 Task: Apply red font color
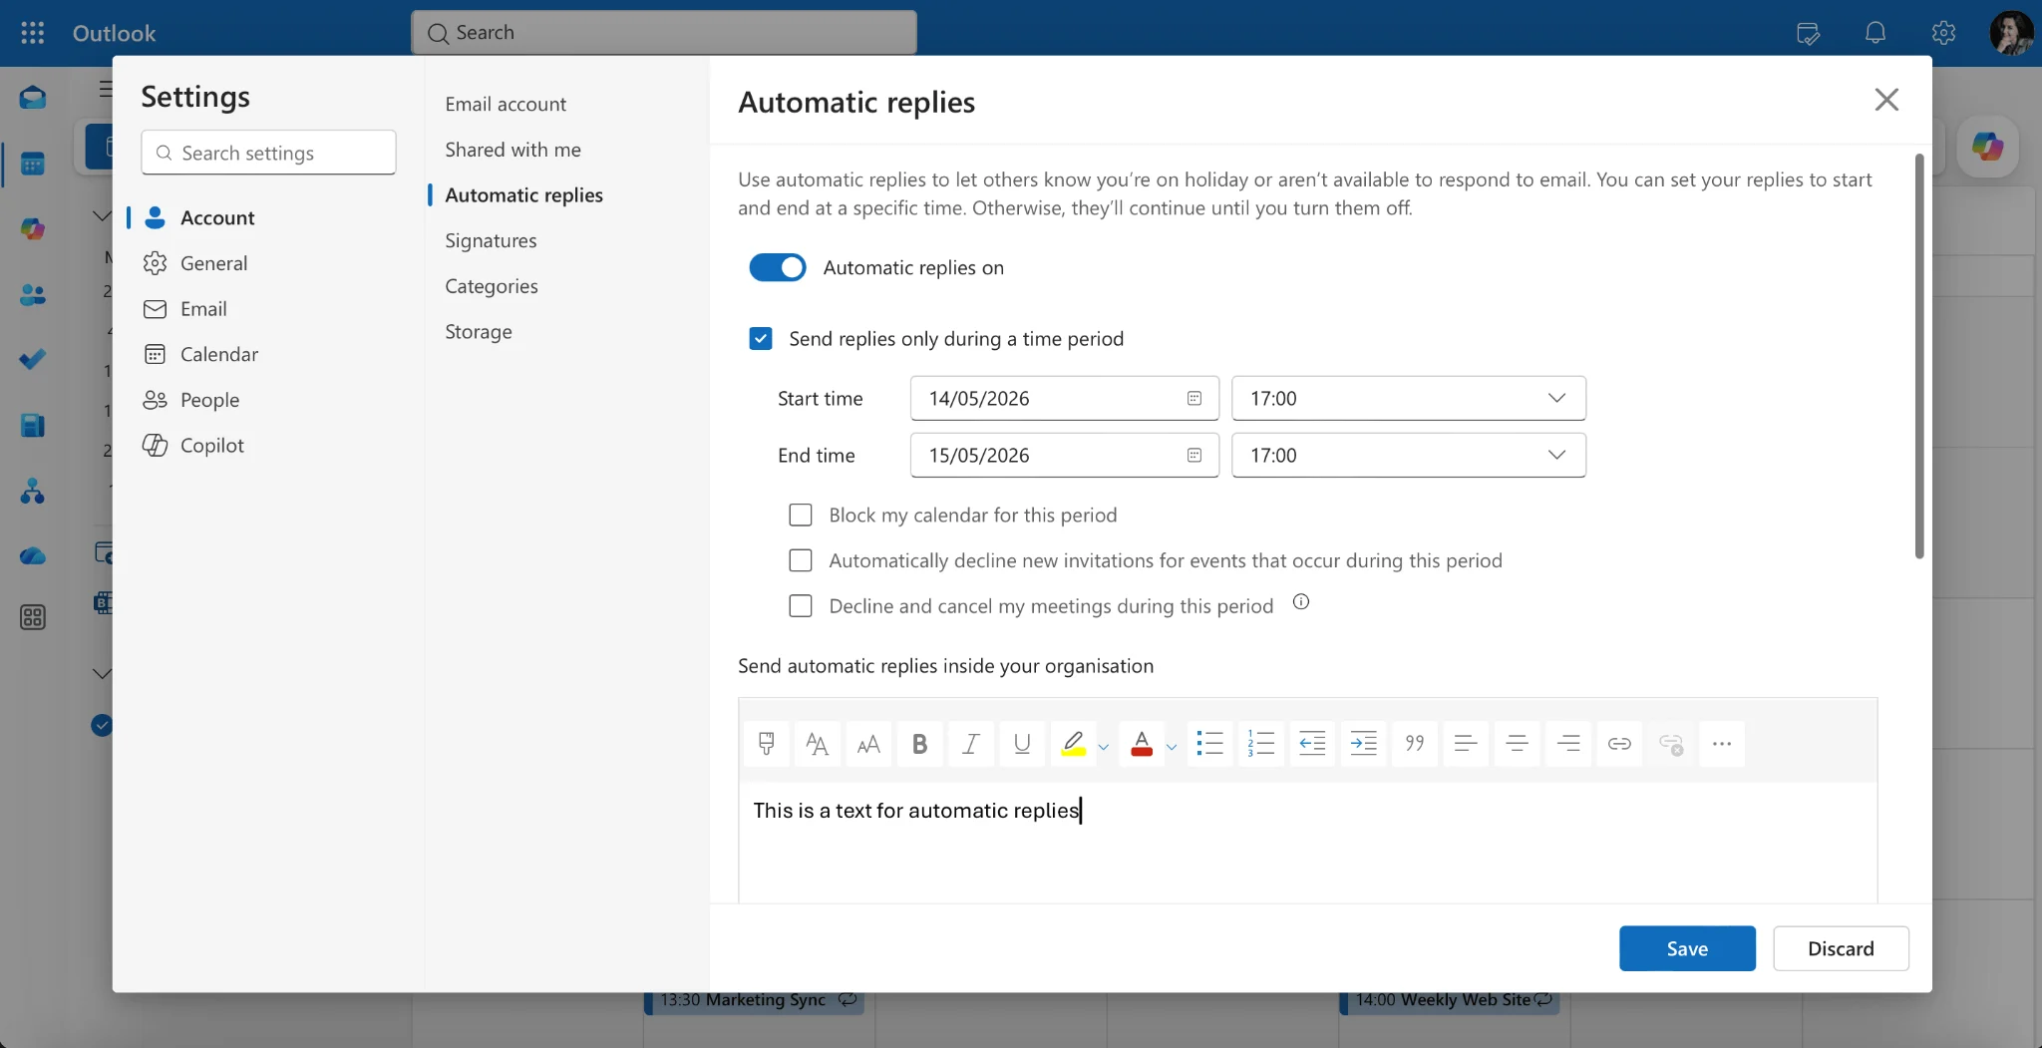tap(1142, 744)
